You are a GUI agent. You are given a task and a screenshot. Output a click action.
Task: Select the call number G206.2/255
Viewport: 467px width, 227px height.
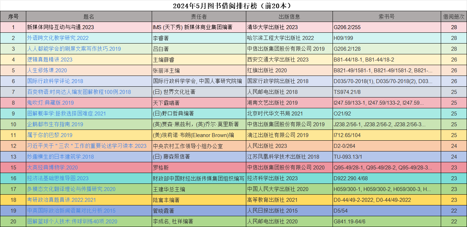(x=347, y=27)
